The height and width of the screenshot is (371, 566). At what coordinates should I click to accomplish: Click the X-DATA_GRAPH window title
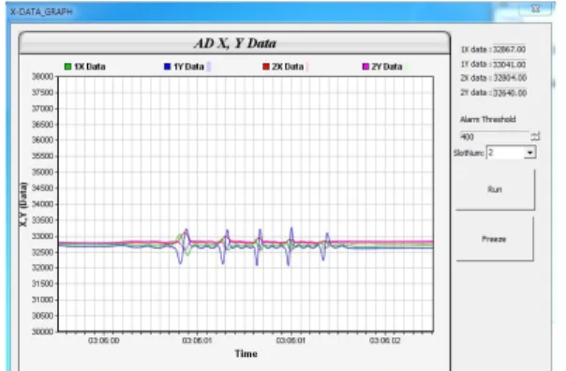(41, 12)
